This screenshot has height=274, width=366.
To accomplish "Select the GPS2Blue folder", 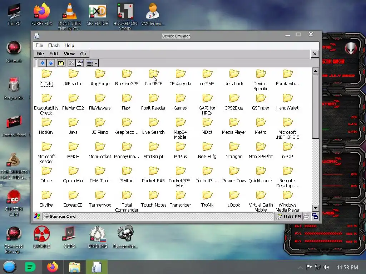I will pyautogui.click(x=234, y=102).
